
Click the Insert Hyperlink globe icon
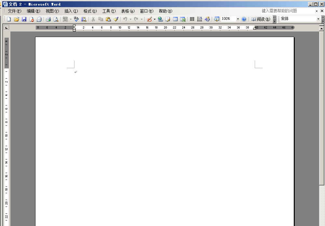[x=160, y=19]
